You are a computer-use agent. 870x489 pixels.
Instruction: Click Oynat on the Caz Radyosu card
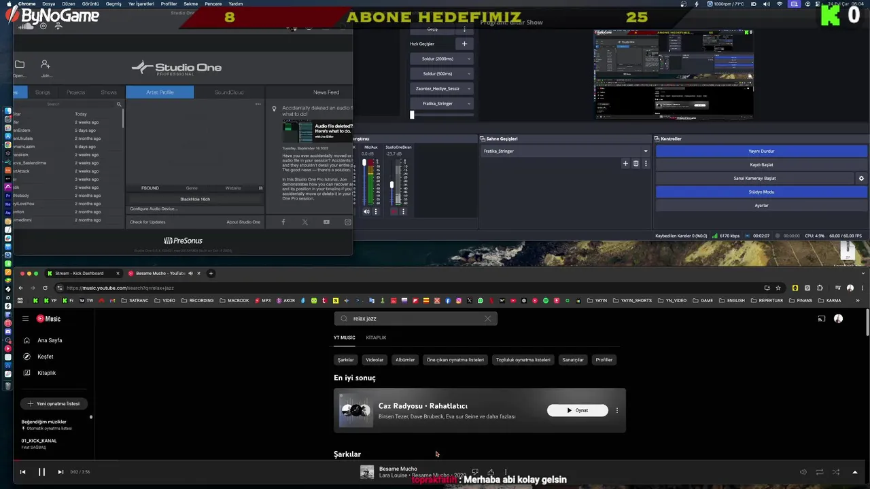[x=578, y=410]
